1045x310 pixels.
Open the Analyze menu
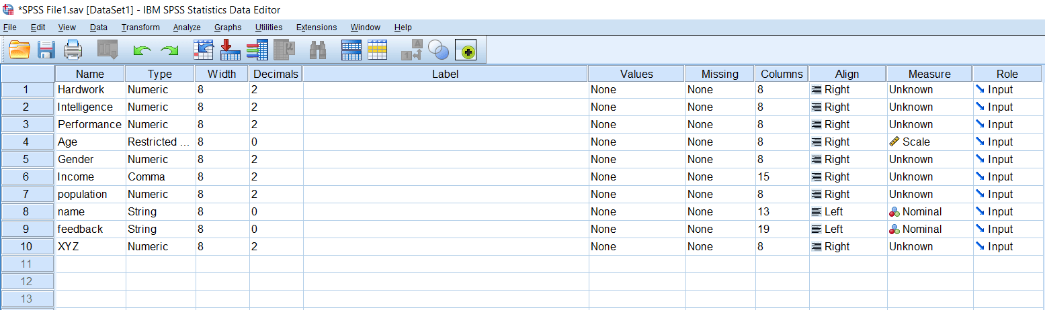click(x=187, y=28)
